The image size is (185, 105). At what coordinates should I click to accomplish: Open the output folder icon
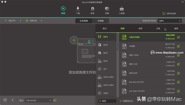pos(55,100)
